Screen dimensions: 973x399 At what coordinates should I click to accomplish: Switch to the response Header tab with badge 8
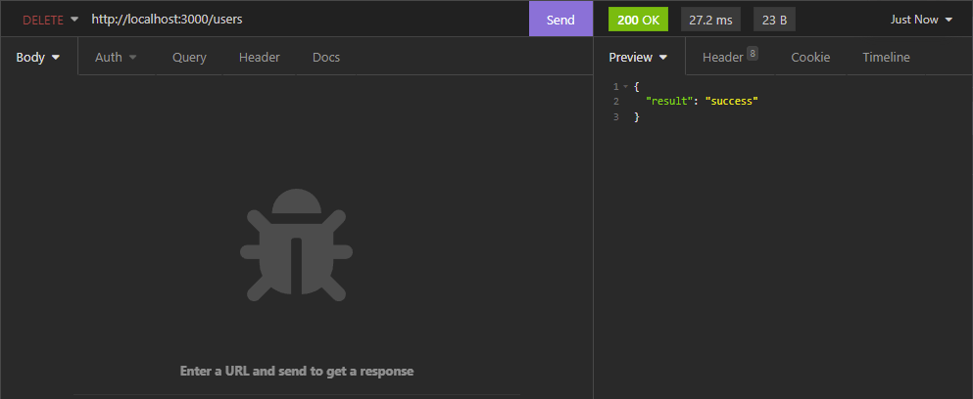[x=729, y=58]
